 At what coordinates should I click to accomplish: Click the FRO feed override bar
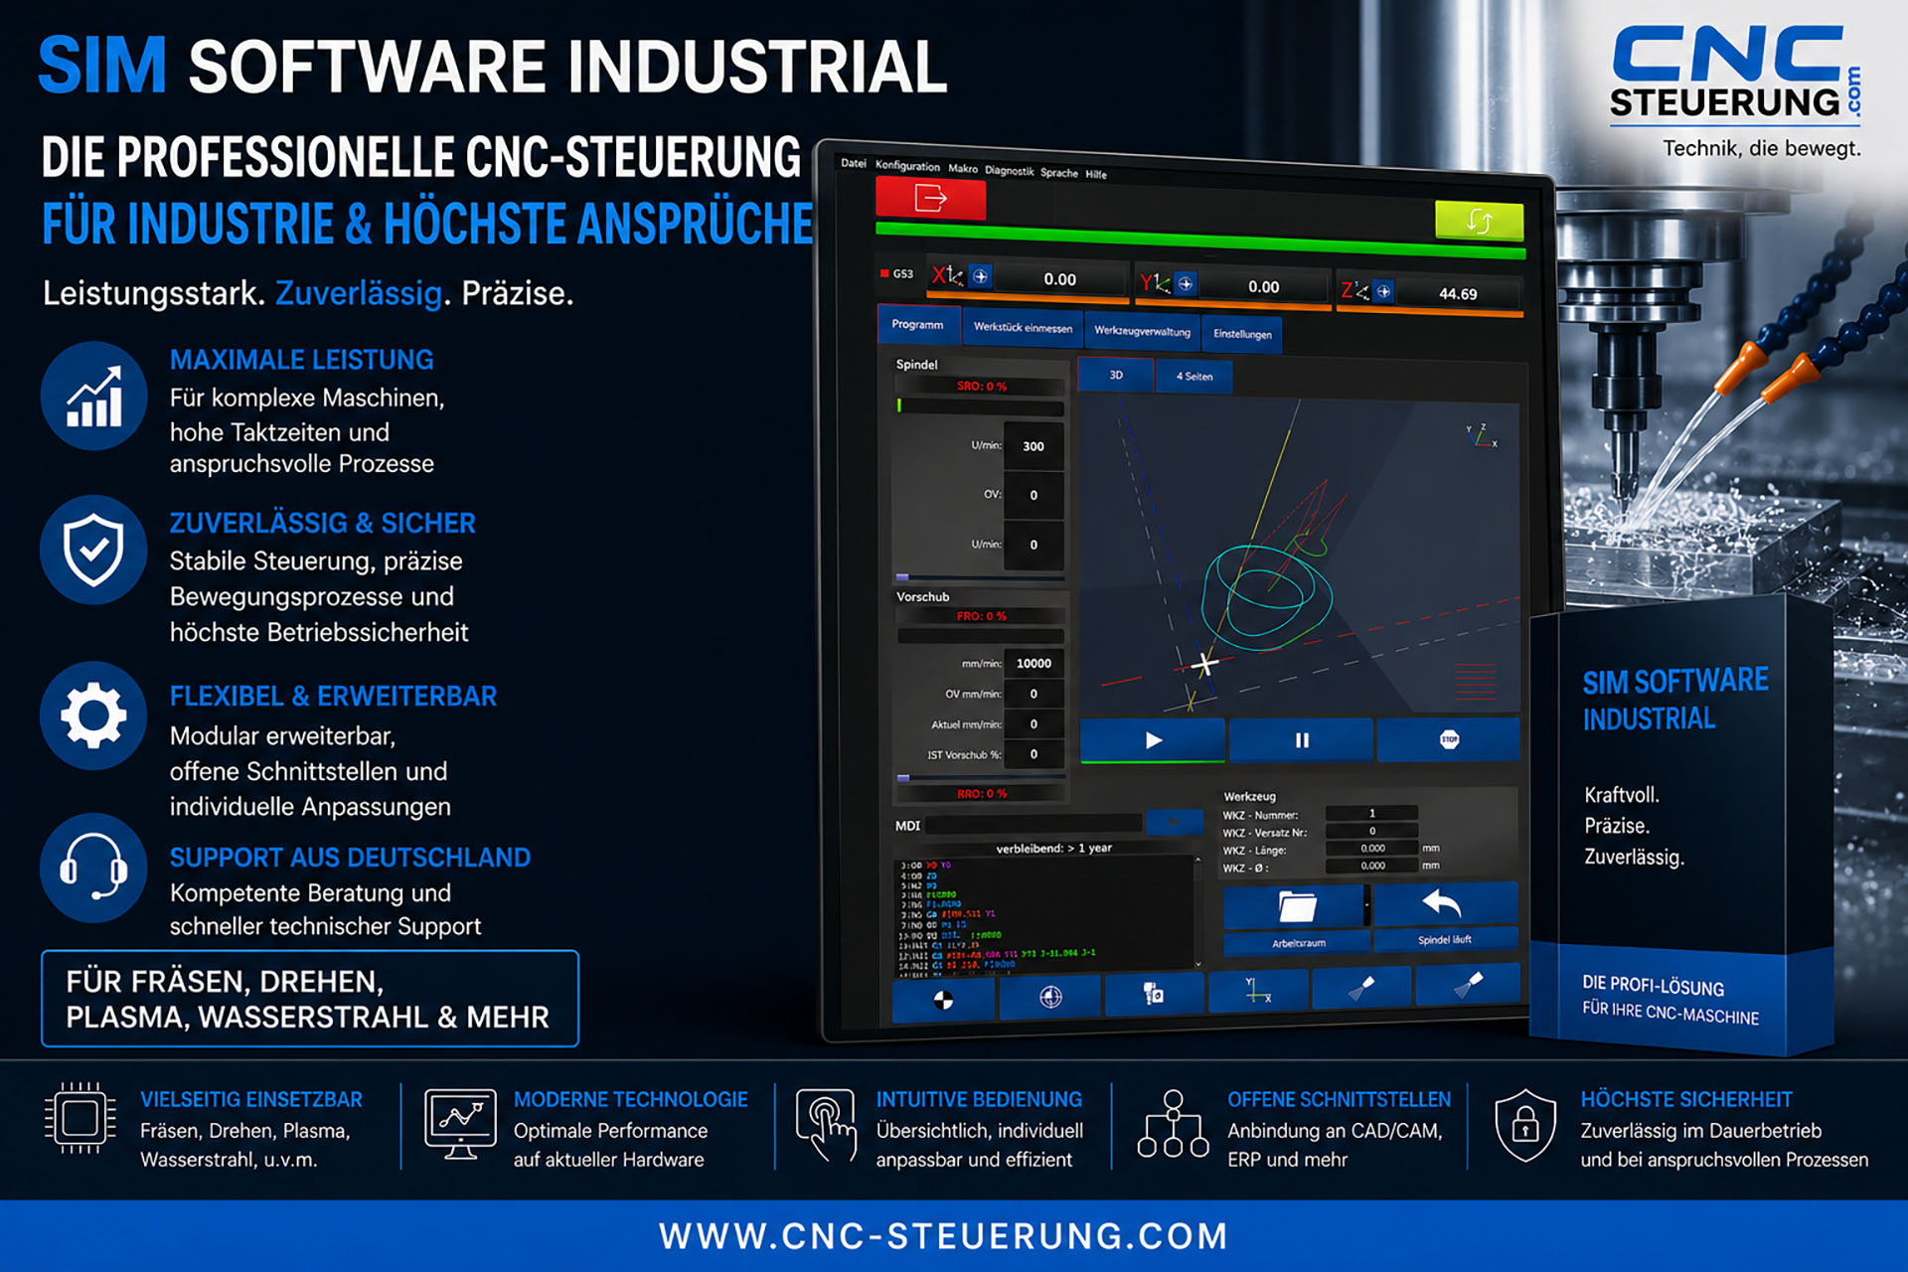click(981, 616)
